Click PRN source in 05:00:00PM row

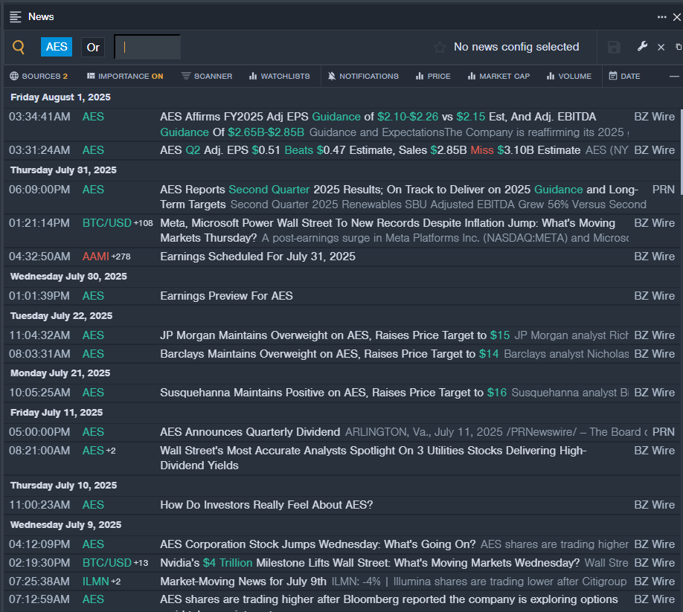664,432
